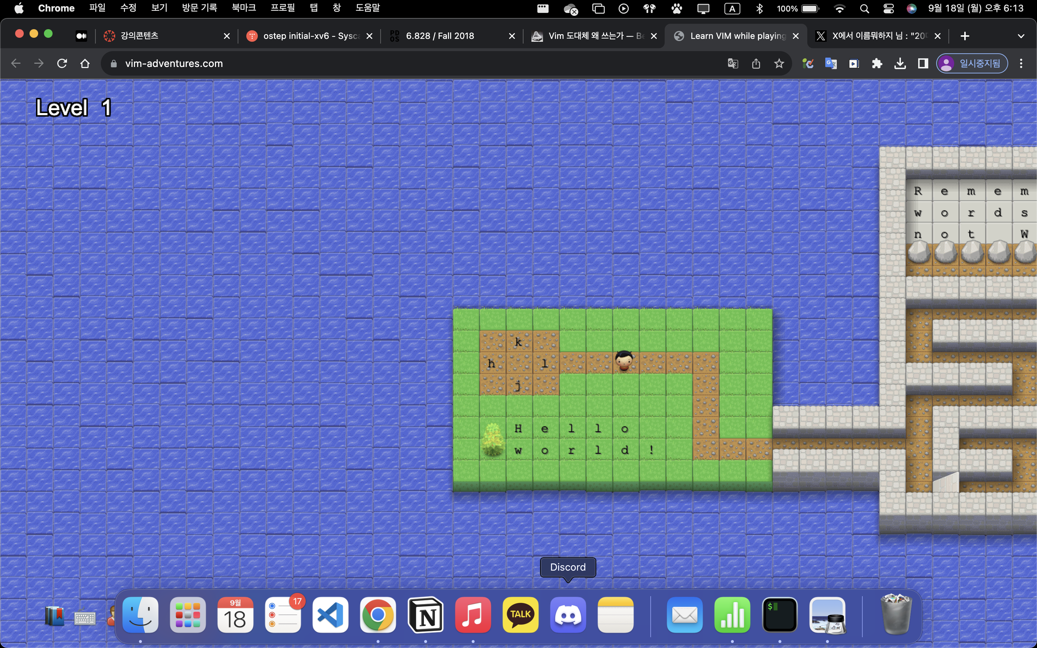The image size is (1037, 648).
Task: Click the Siri icon in the menu bar
Action: tap(911, 8)
